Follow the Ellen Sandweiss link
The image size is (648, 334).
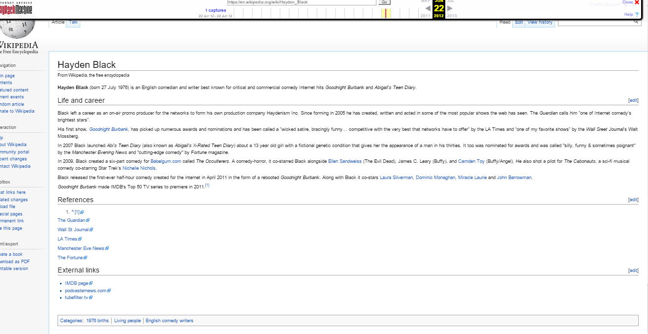pos(344,161)
